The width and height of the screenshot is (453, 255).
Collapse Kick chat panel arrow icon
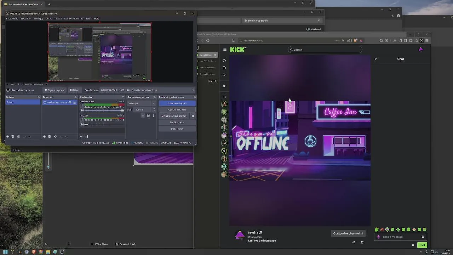tap(376, 59)
